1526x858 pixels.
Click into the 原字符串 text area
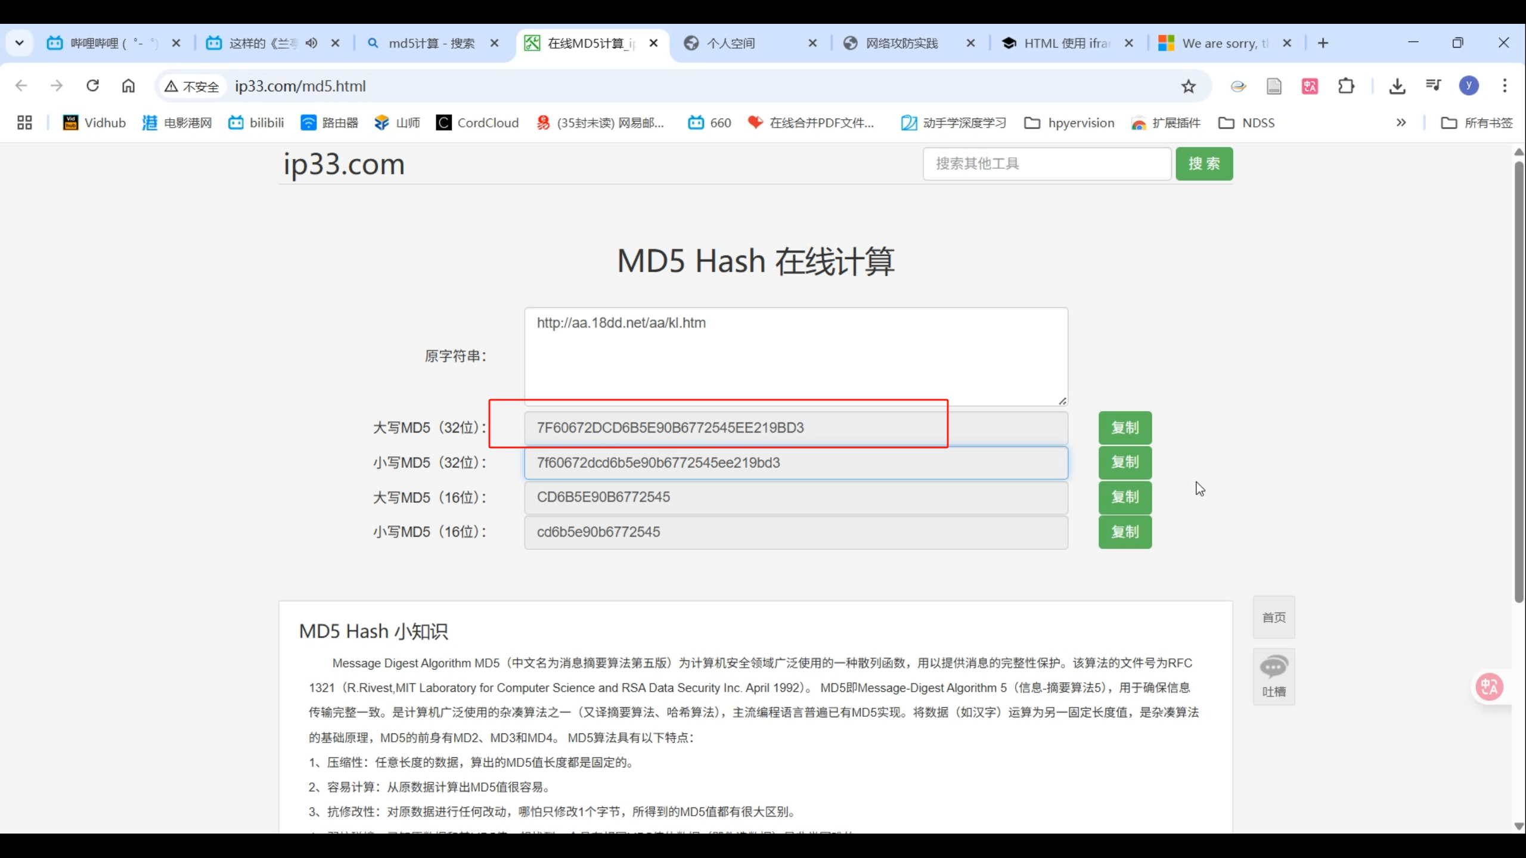point(796,356)
